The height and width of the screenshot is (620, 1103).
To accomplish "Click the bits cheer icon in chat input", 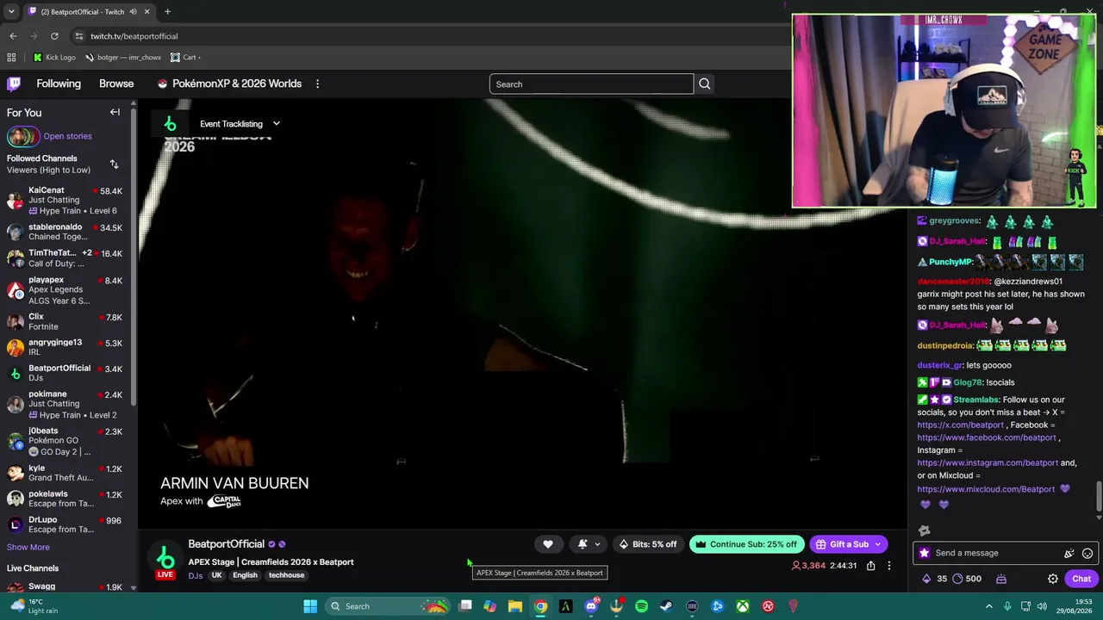I will pos(1069,553).
